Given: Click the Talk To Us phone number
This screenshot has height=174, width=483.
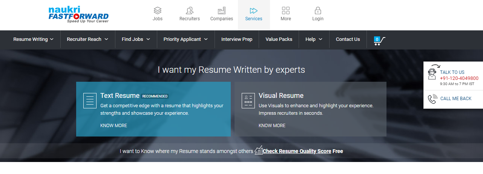Looking at the screenshot, I should click(459, 78).
